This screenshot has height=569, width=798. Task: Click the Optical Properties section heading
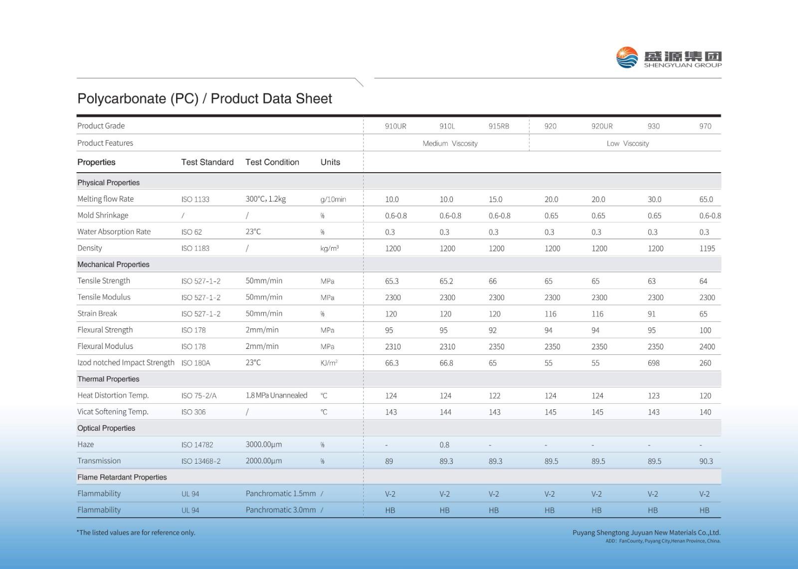pos(106,428)
